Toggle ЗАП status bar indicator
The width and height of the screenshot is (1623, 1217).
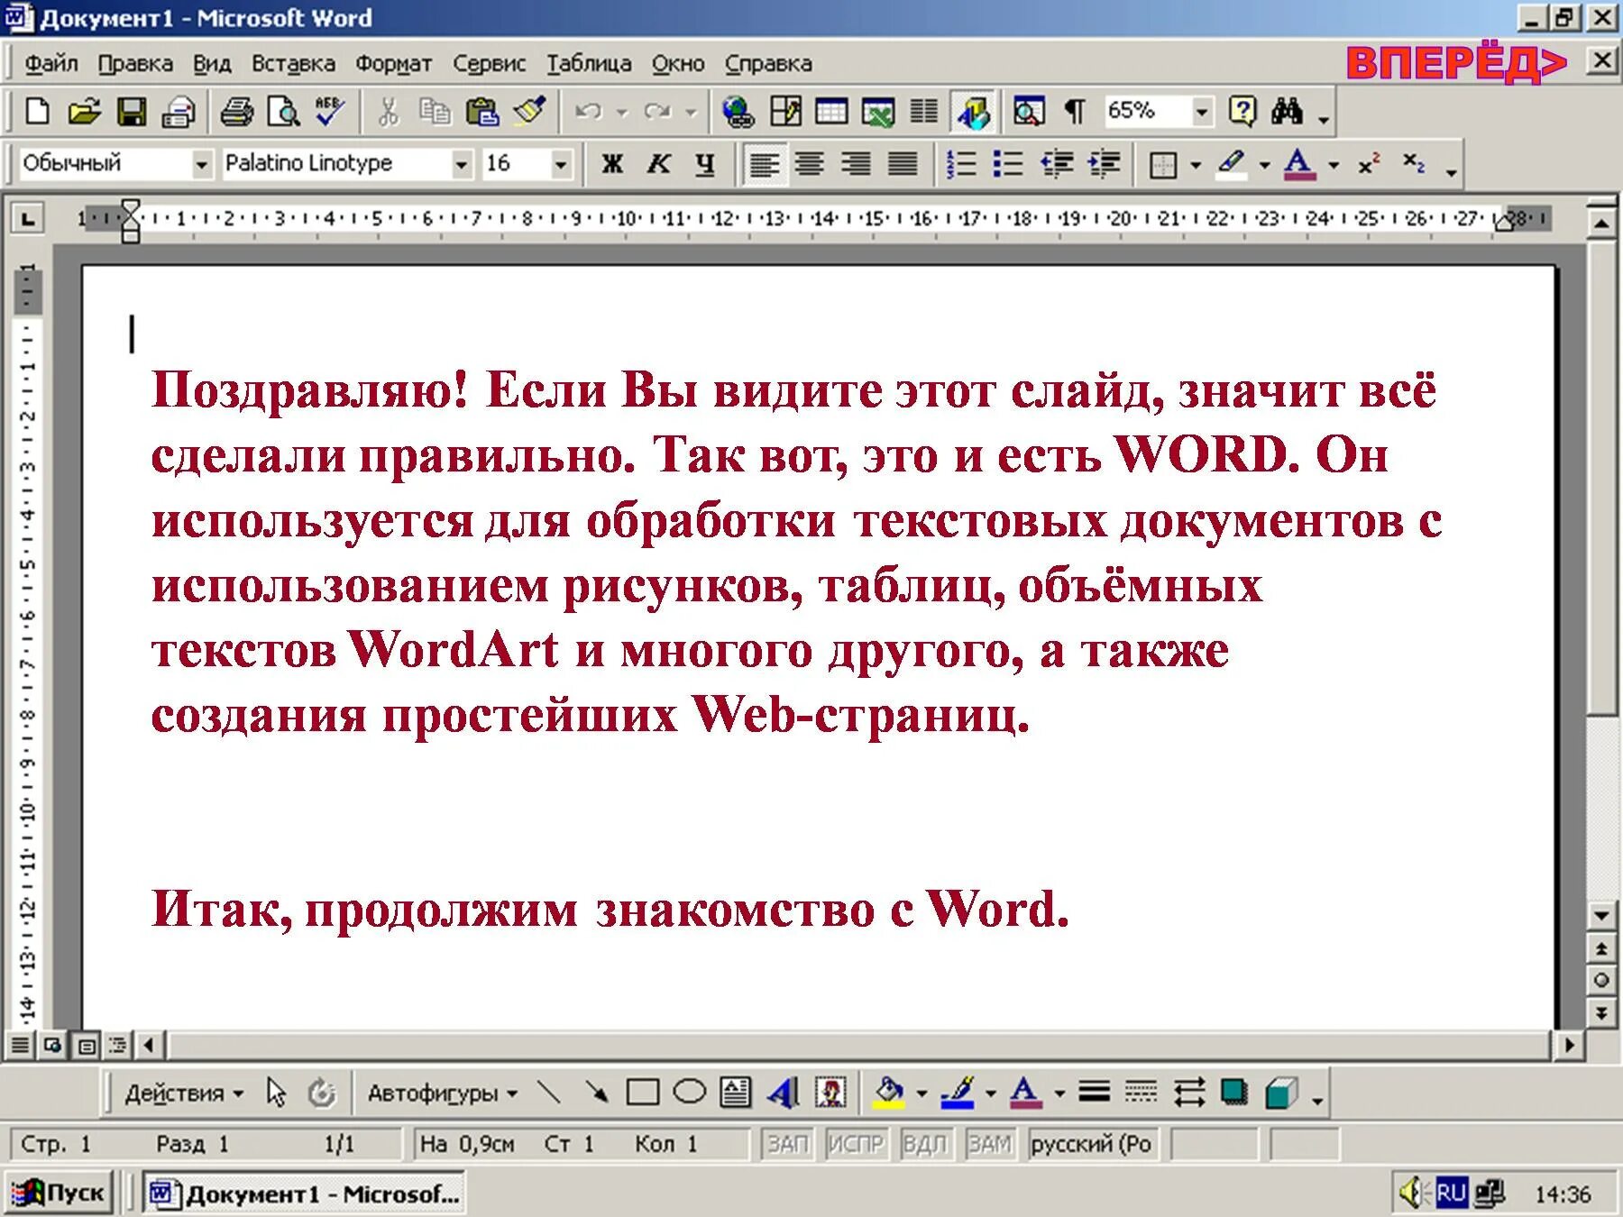click(x=786, y=1144)
